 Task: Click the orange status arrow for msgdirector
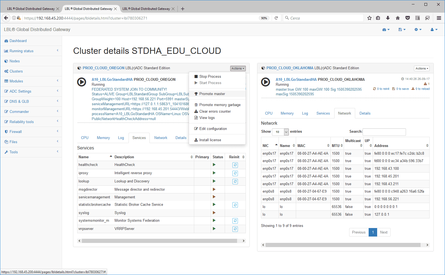pyautogui.click(x=214, y=189)
